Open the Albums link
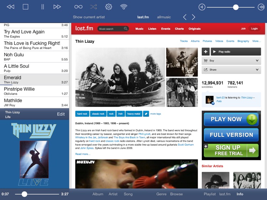This screenshot has height=200, width=267. tap(195, 41)
